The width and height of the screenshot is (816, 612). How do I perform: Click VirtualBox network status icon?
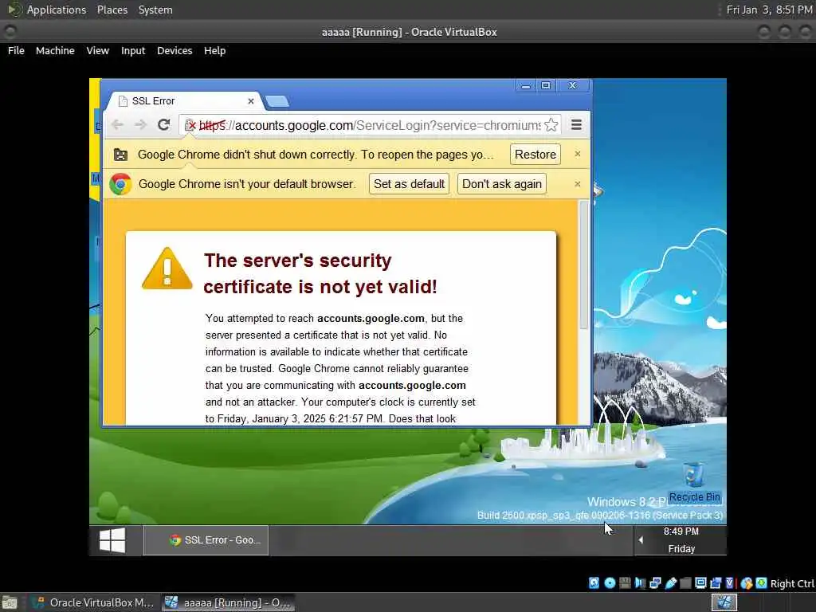pyautogui.click(x=655, y=583)
